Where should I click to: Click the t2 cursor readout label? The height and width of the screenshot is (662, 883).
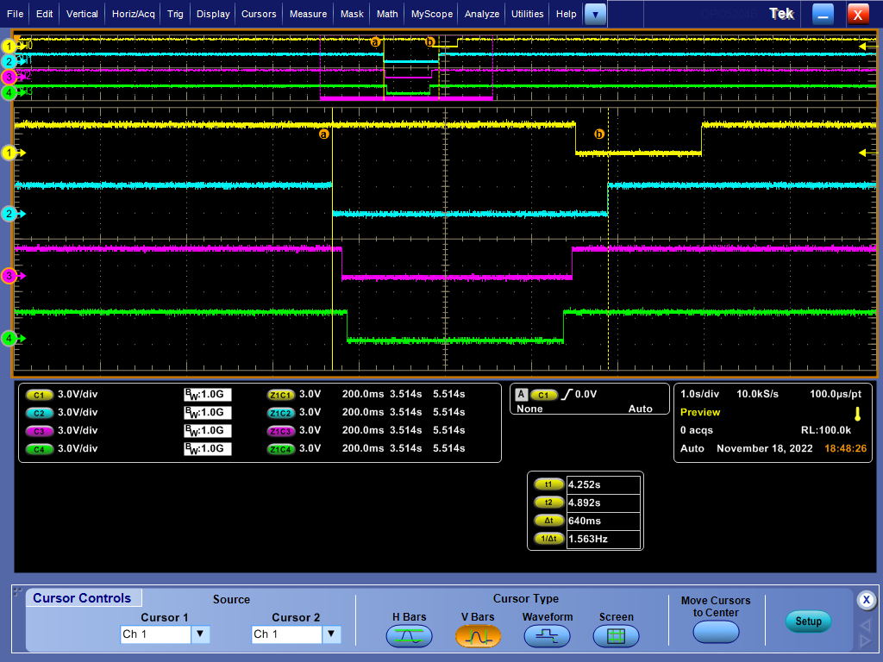(548, 503)
